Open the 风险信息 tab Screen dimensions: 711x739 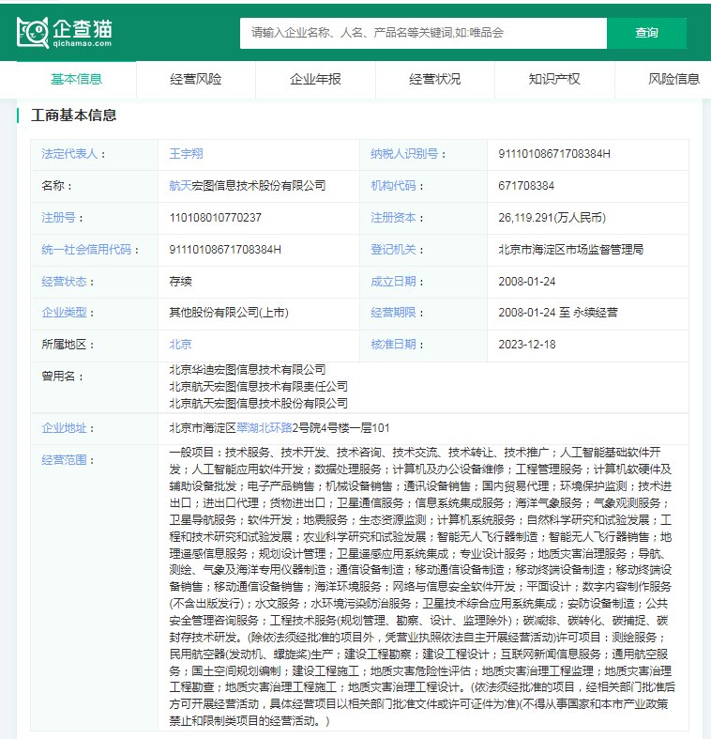(673, 80)
